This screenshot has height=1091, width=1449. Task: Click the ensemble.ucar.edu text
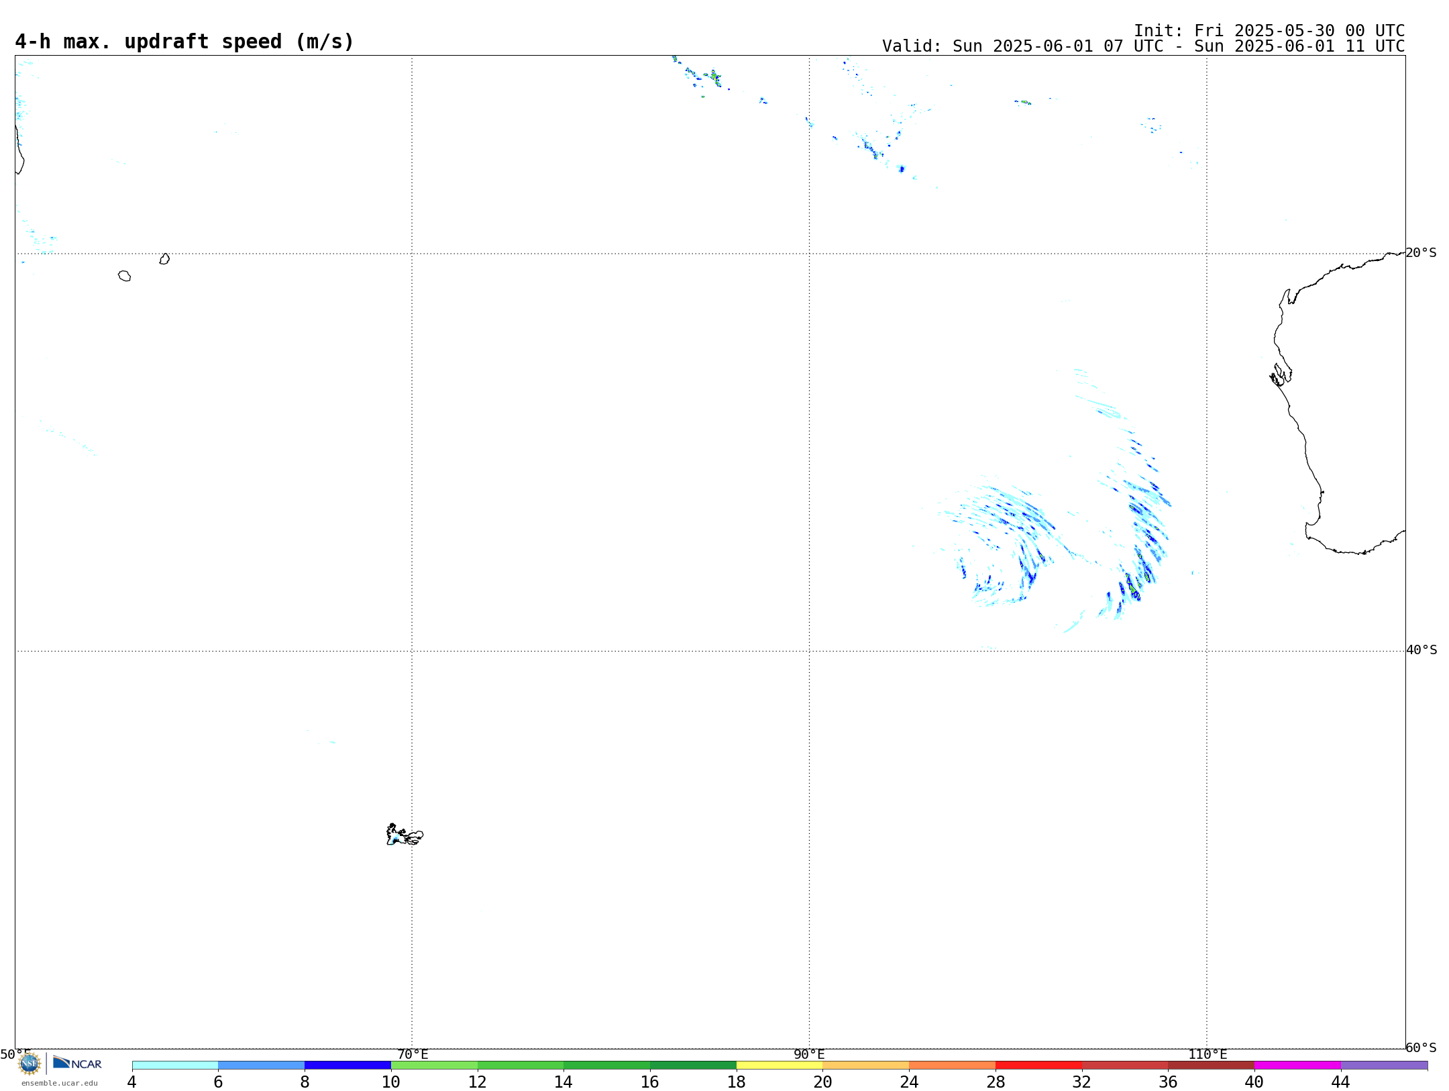coord(59,1083)
